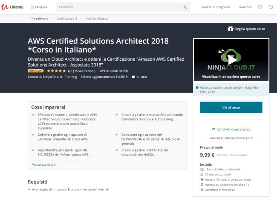Image resolution: width=277 pixels, height=199 pixels.
Task: Click the certificate icon beside Certificato
Action: 202,190
